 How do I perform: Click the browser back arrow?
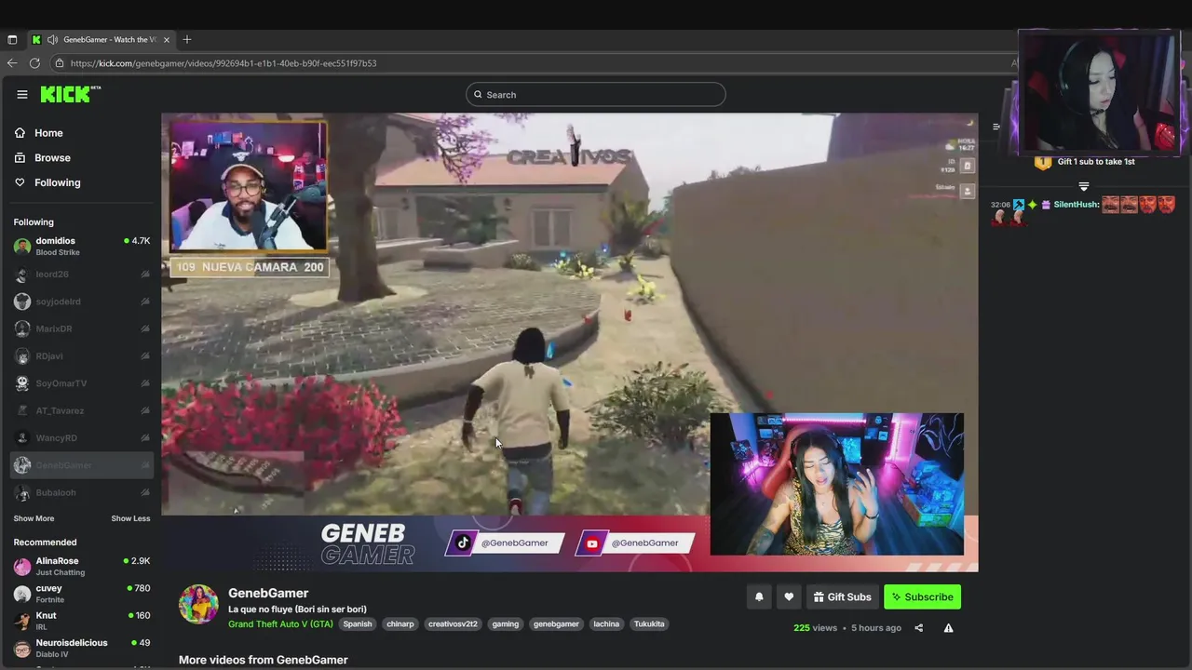point(12,63)
